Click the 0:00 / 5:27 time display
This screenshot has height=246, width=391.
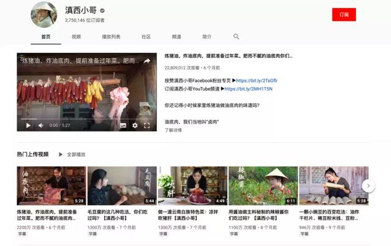tap(60, 125)
